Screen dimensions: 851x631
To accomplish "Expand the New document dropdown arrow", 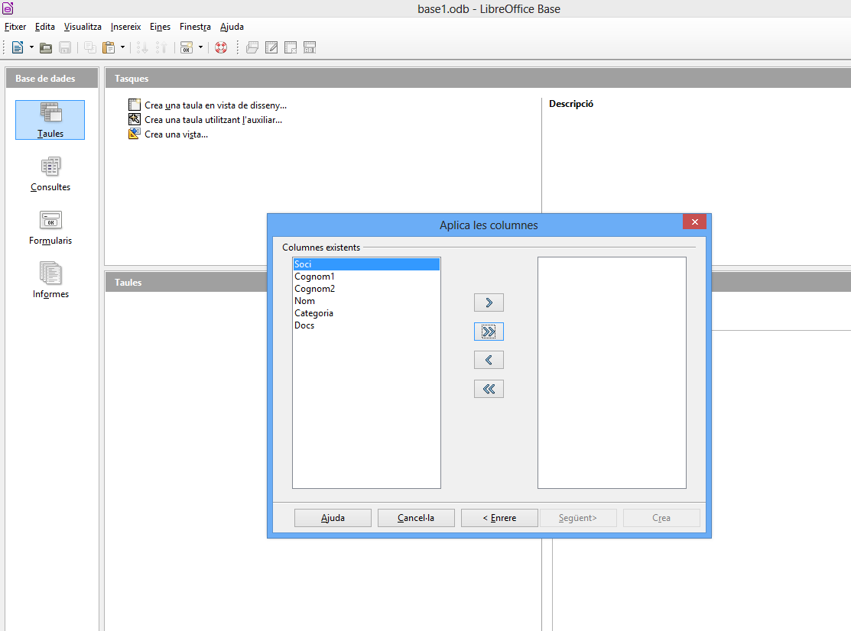I will click(31, 47).
